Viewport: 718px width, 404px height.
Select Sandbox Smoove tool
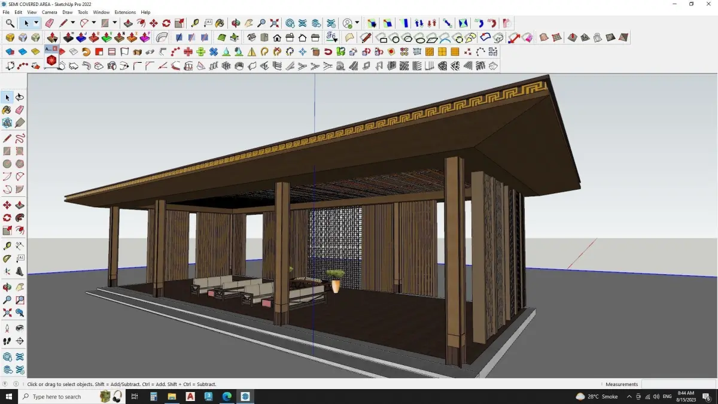point(573,37)
